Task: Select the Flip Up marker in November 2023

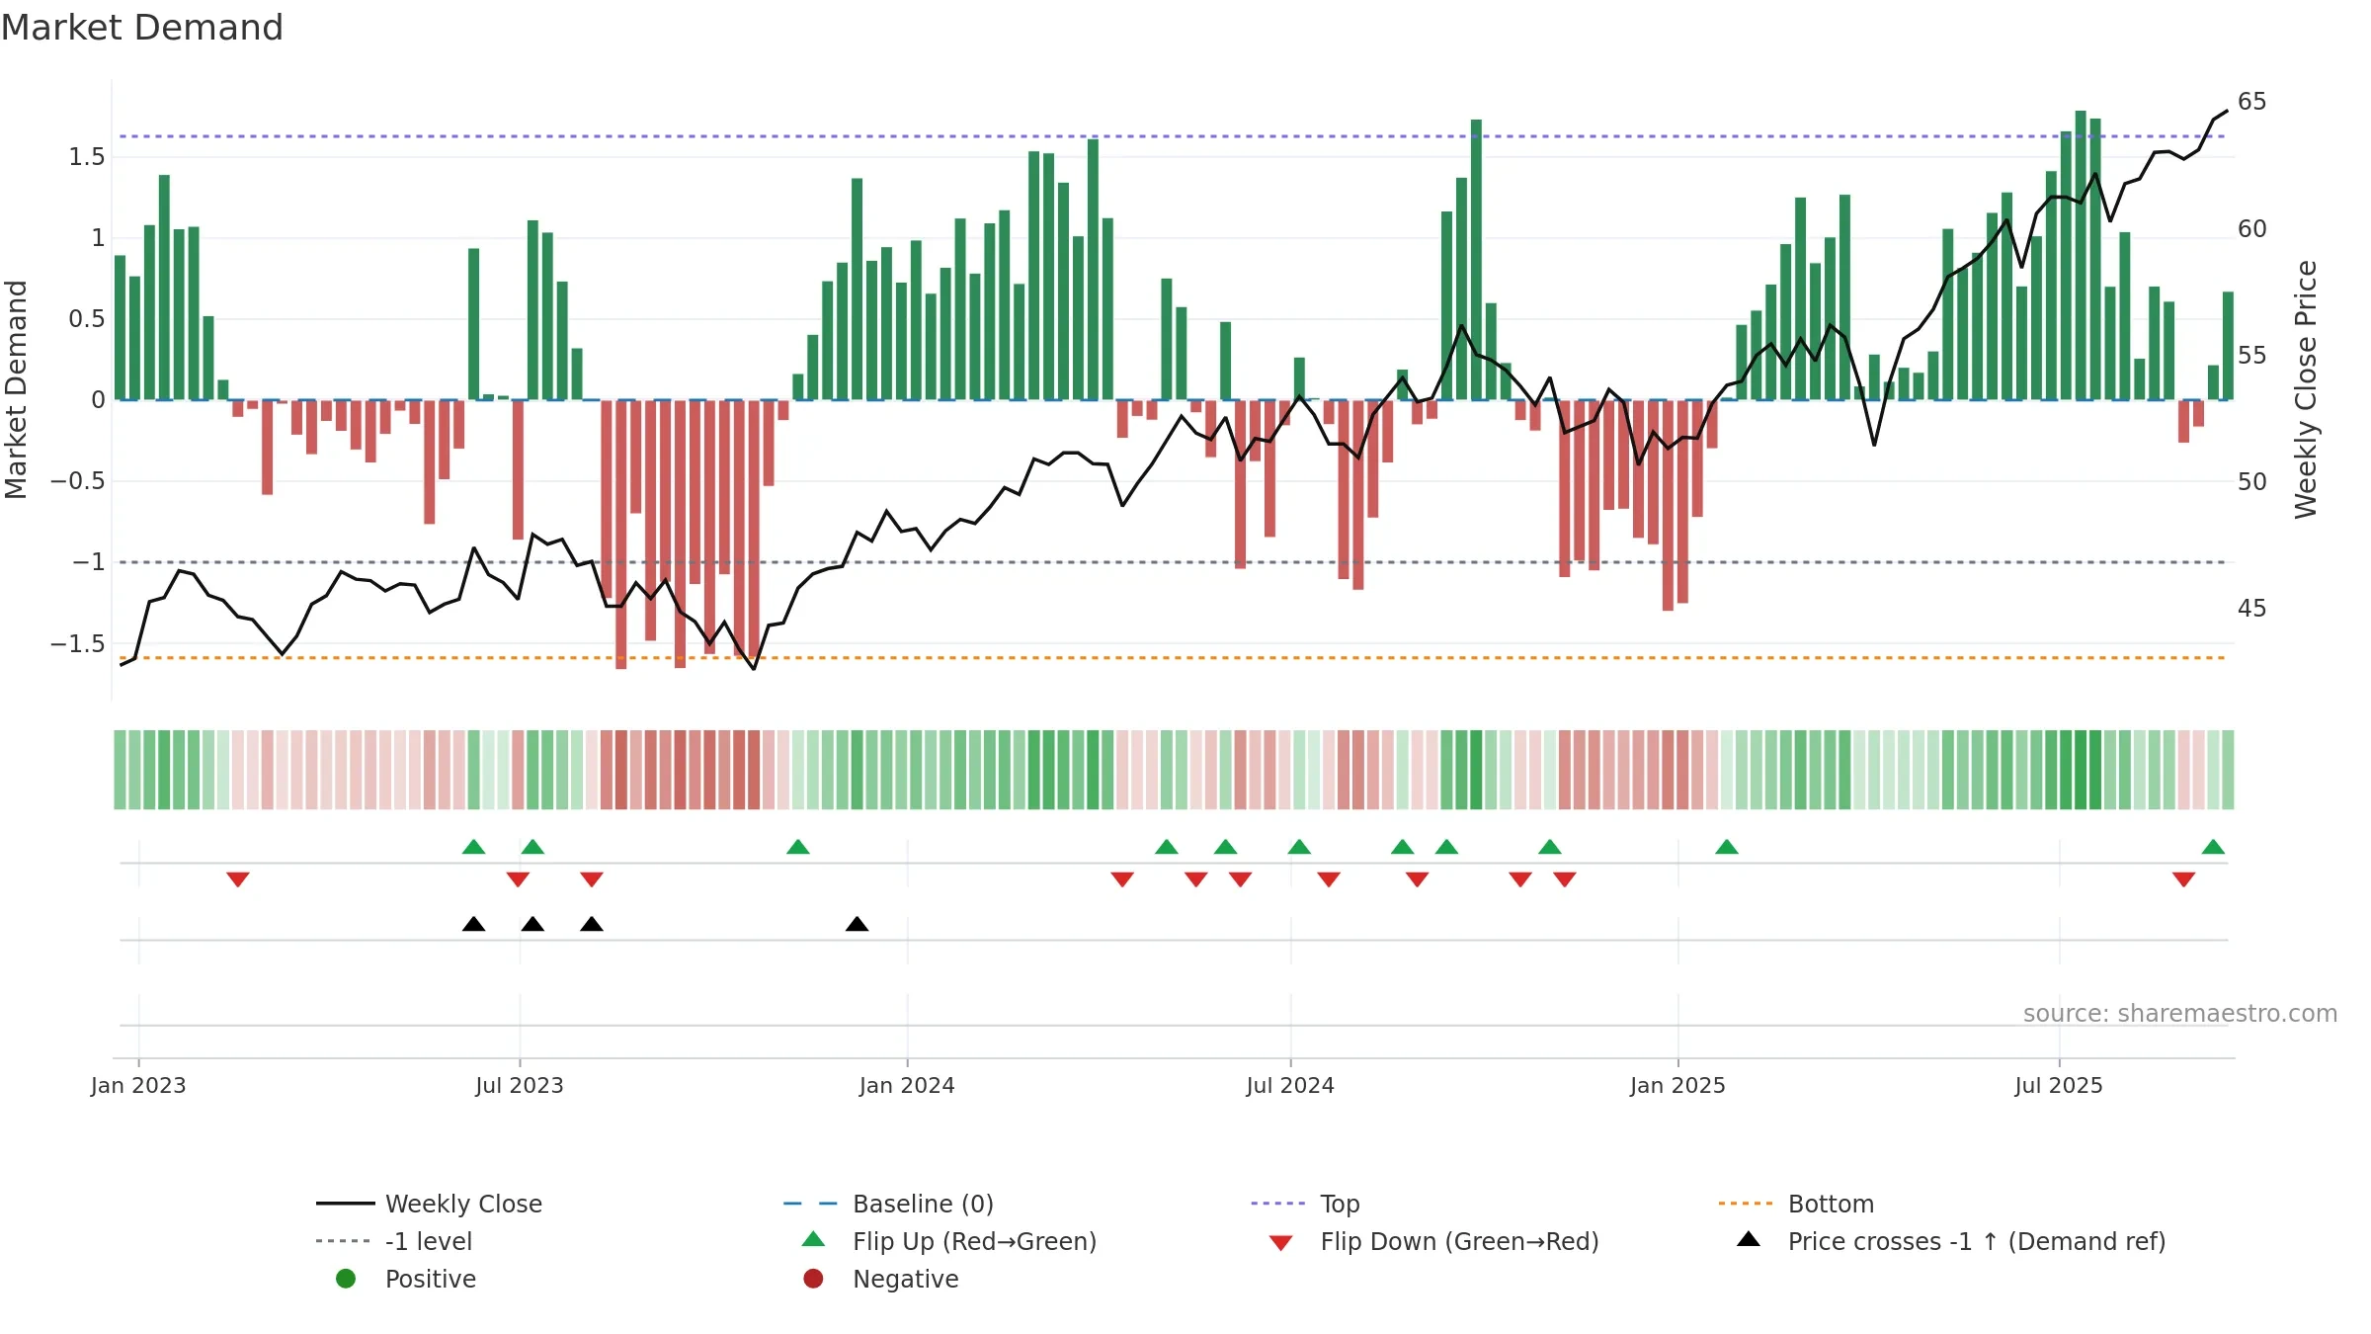Action: point(798,847)
